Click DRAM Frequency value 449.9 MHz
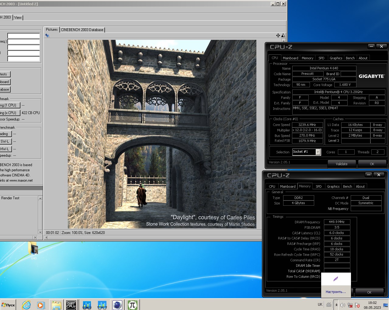389x310 pixels. pos(337,222)
